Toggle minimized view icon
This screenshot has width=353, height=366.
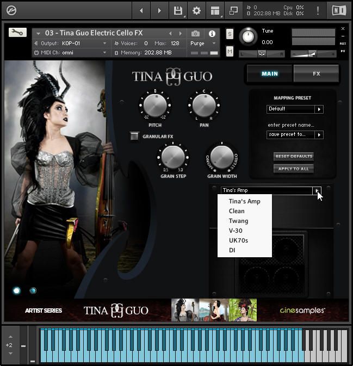[x=233, y=10]
